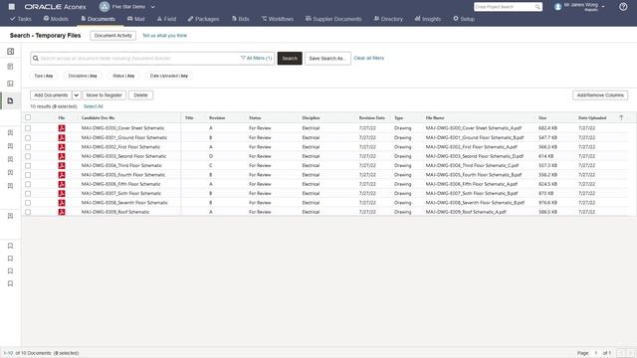This screenshot has width=637, height=358.
Task: Collapse the left sidebar panel icon
Action: pyautogui.click(x=11, y=51)
